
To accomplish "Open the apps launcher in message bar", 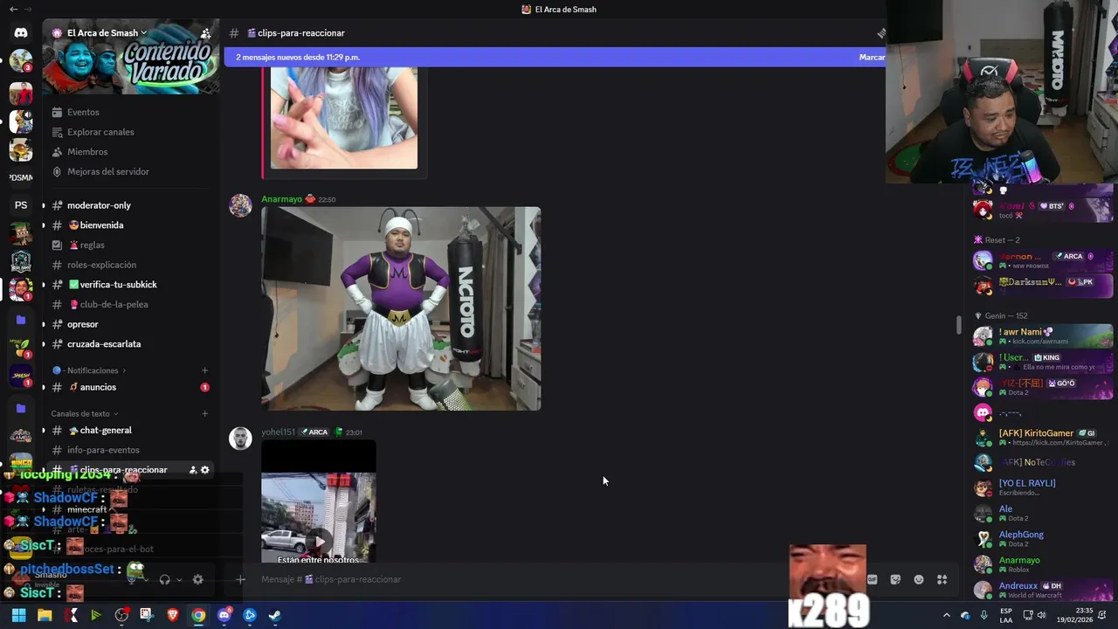I will (x=942, y=579).
